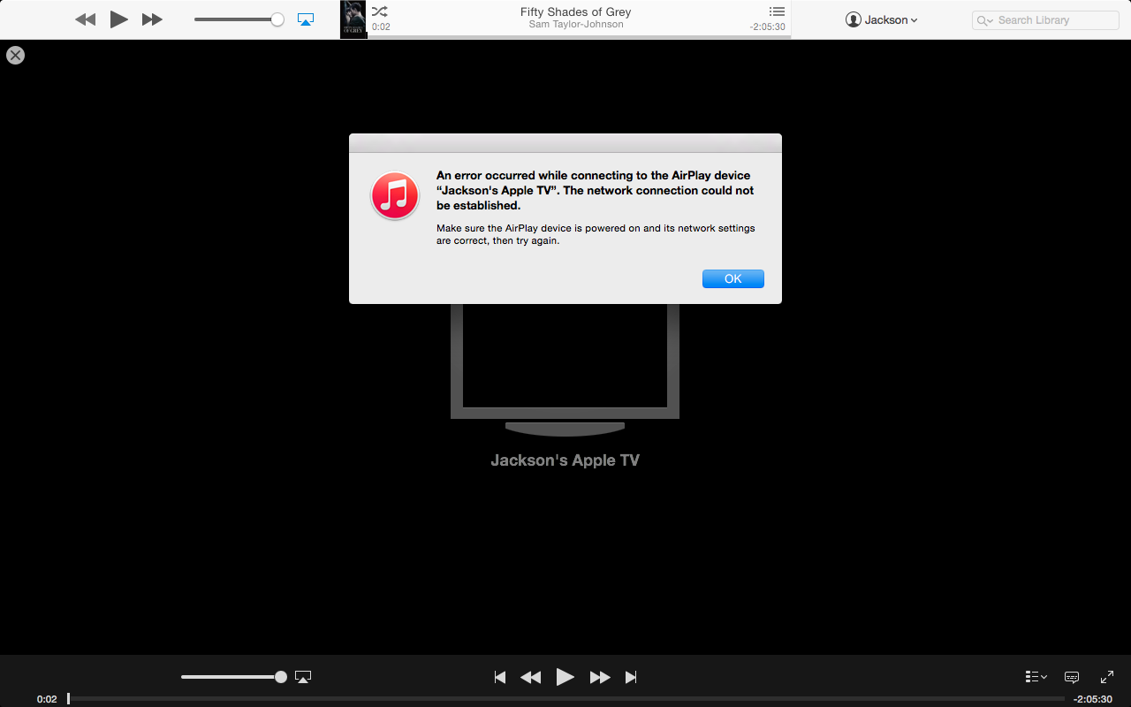Image resolution: width=1131 pixels, height=707 pixels.
Task: Click the iTunes icon in the error dialog
Action: pos(395,195)
